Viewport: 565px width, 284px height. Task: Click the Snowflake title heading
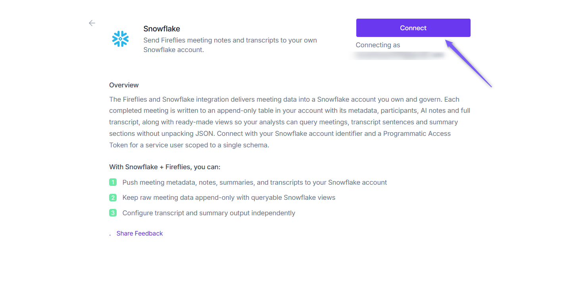click(x=161, y=29)
